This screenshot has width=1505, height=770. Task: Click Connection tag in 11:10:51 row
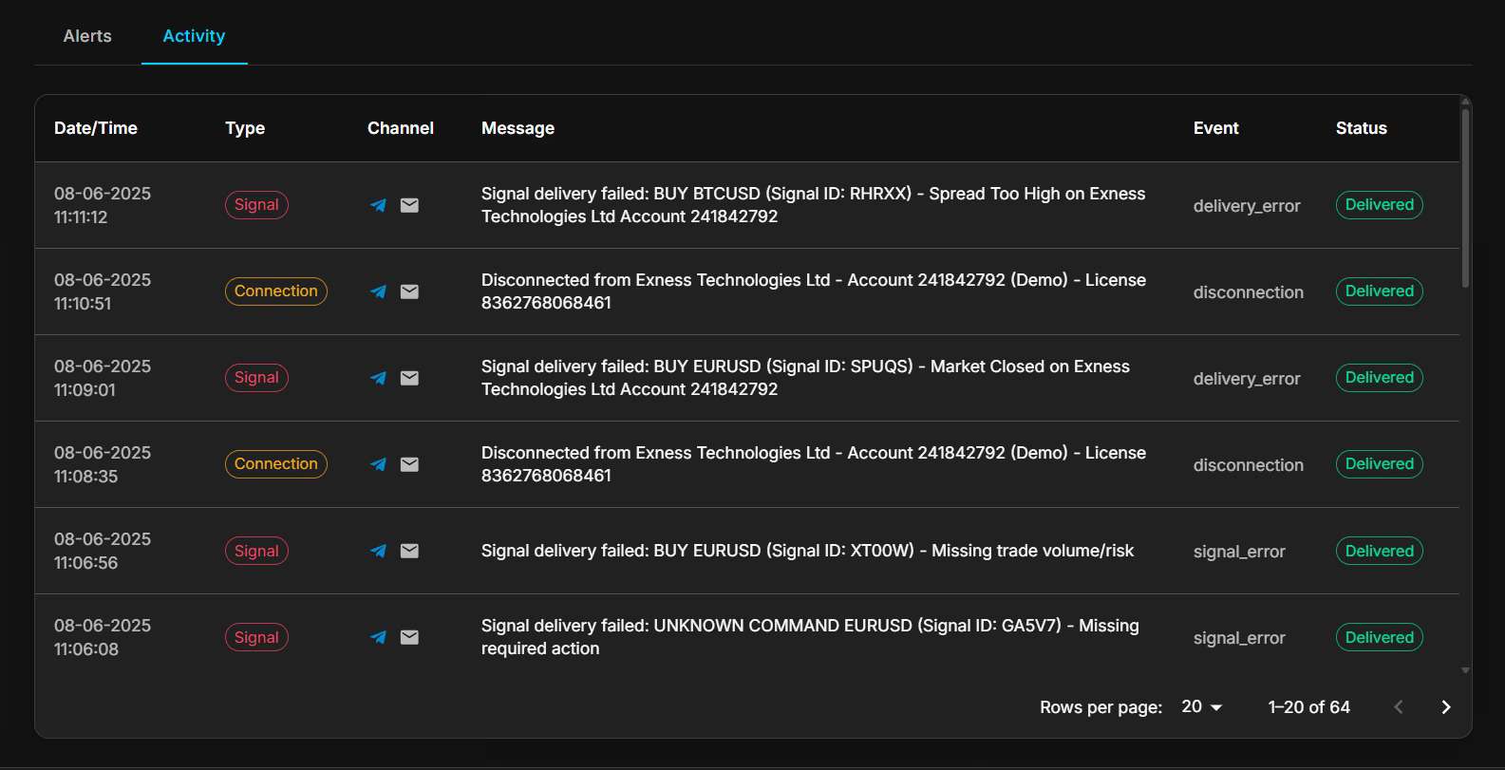(276, 291)
